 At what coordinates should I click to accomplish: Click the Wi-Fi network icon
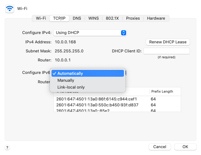click(10, 8)
